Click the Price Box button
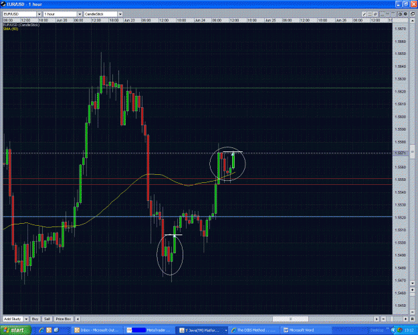The width and height of the screenshot is (418, 335). point(64,319)
